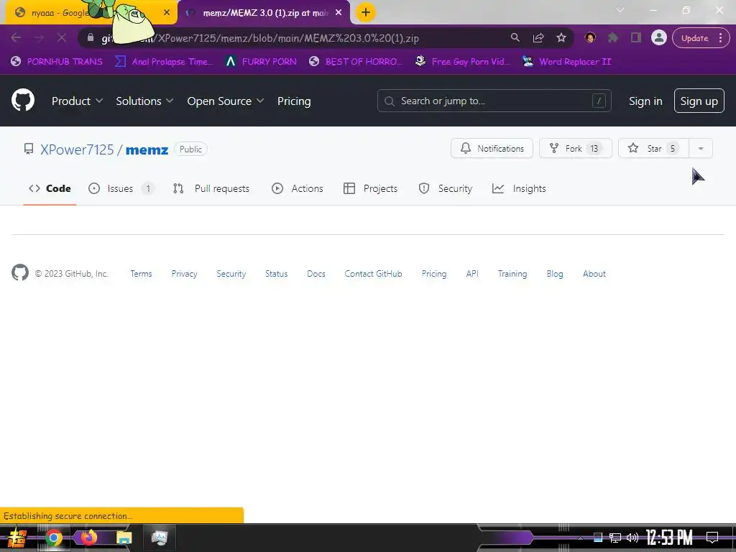Click the GitHub Octocat logo in header
Screen dimensions: 736x552
22,100
